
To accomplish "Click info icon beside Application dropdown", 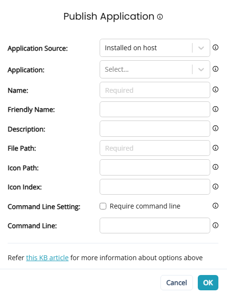I will pos(216,69).
